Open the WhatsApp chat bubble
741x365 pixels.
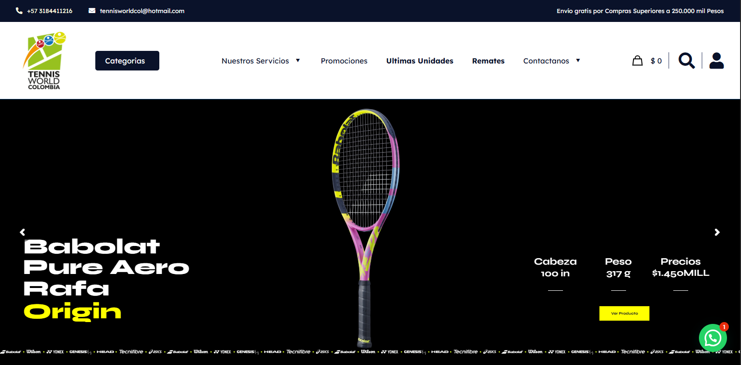coord(712,338)
